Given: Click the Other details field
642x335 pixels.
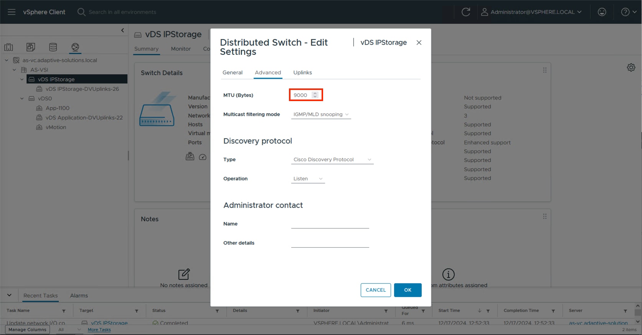Looking at the screenshot, I should 330,243.
